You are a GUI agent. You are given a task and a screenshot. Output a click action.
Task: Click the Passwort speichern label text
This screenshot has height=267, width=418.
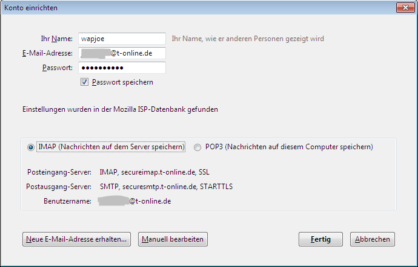pos(122,82)
